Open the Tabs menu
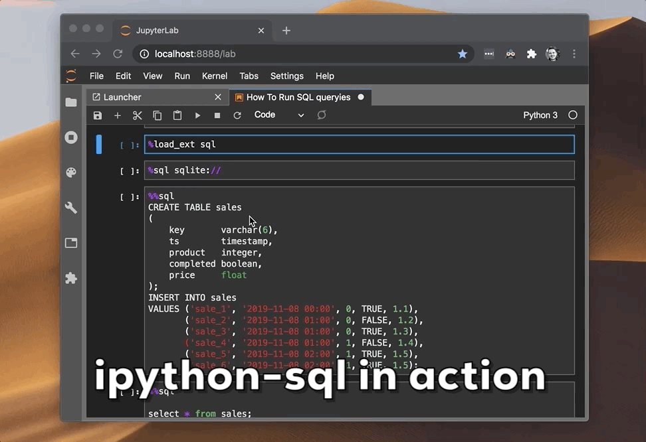 [x=249, y=76]
